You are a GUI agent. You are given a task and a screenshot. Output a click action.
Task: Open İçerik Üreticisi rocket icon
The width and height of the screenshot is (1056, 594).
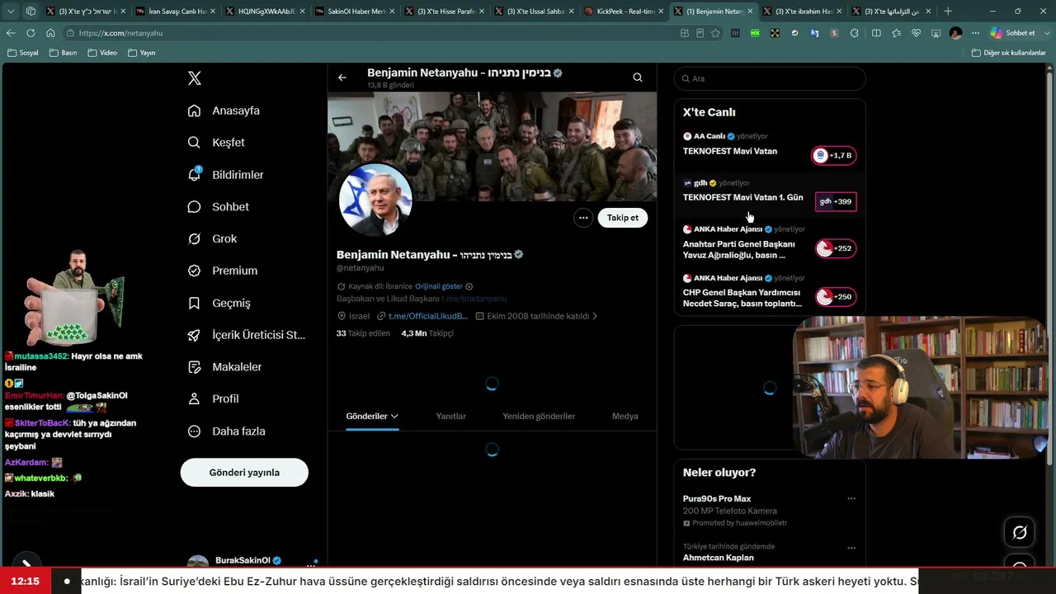(x=194, y=335)
